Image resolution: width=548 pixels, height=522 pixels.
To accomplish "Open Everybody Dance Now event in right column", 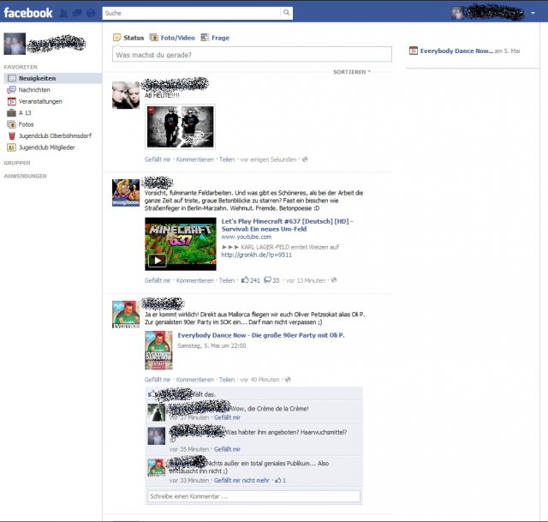I will (x=456, y=51).
